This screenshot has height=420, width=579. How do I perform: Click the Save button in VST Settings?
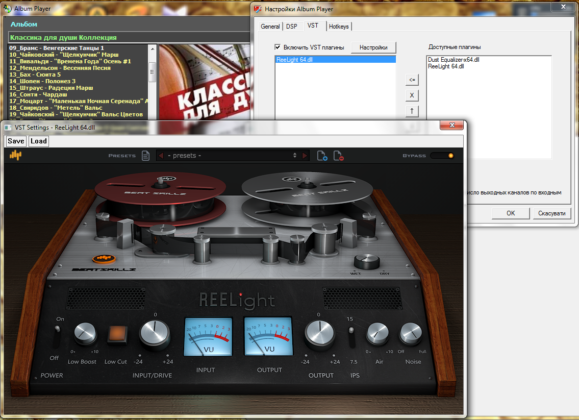tap(16, 141)
